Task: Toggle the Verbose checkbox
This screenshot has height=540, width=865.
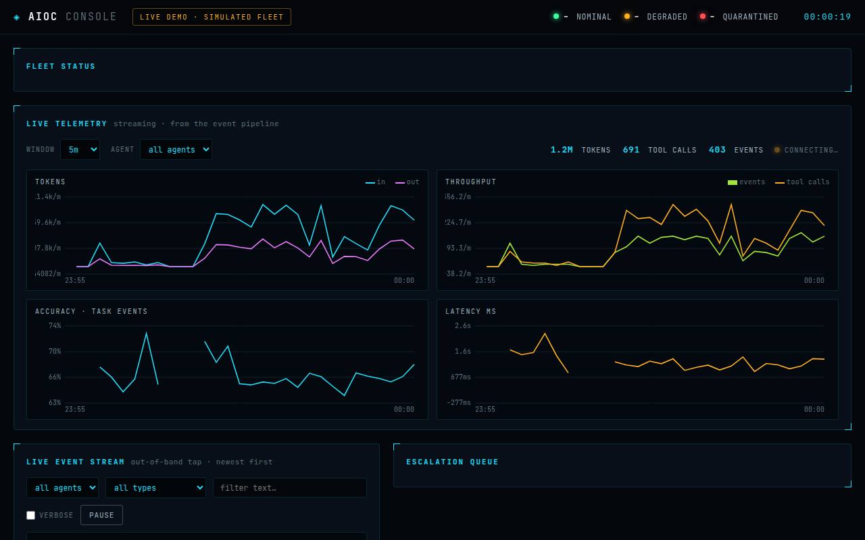Action: point(30,515)
